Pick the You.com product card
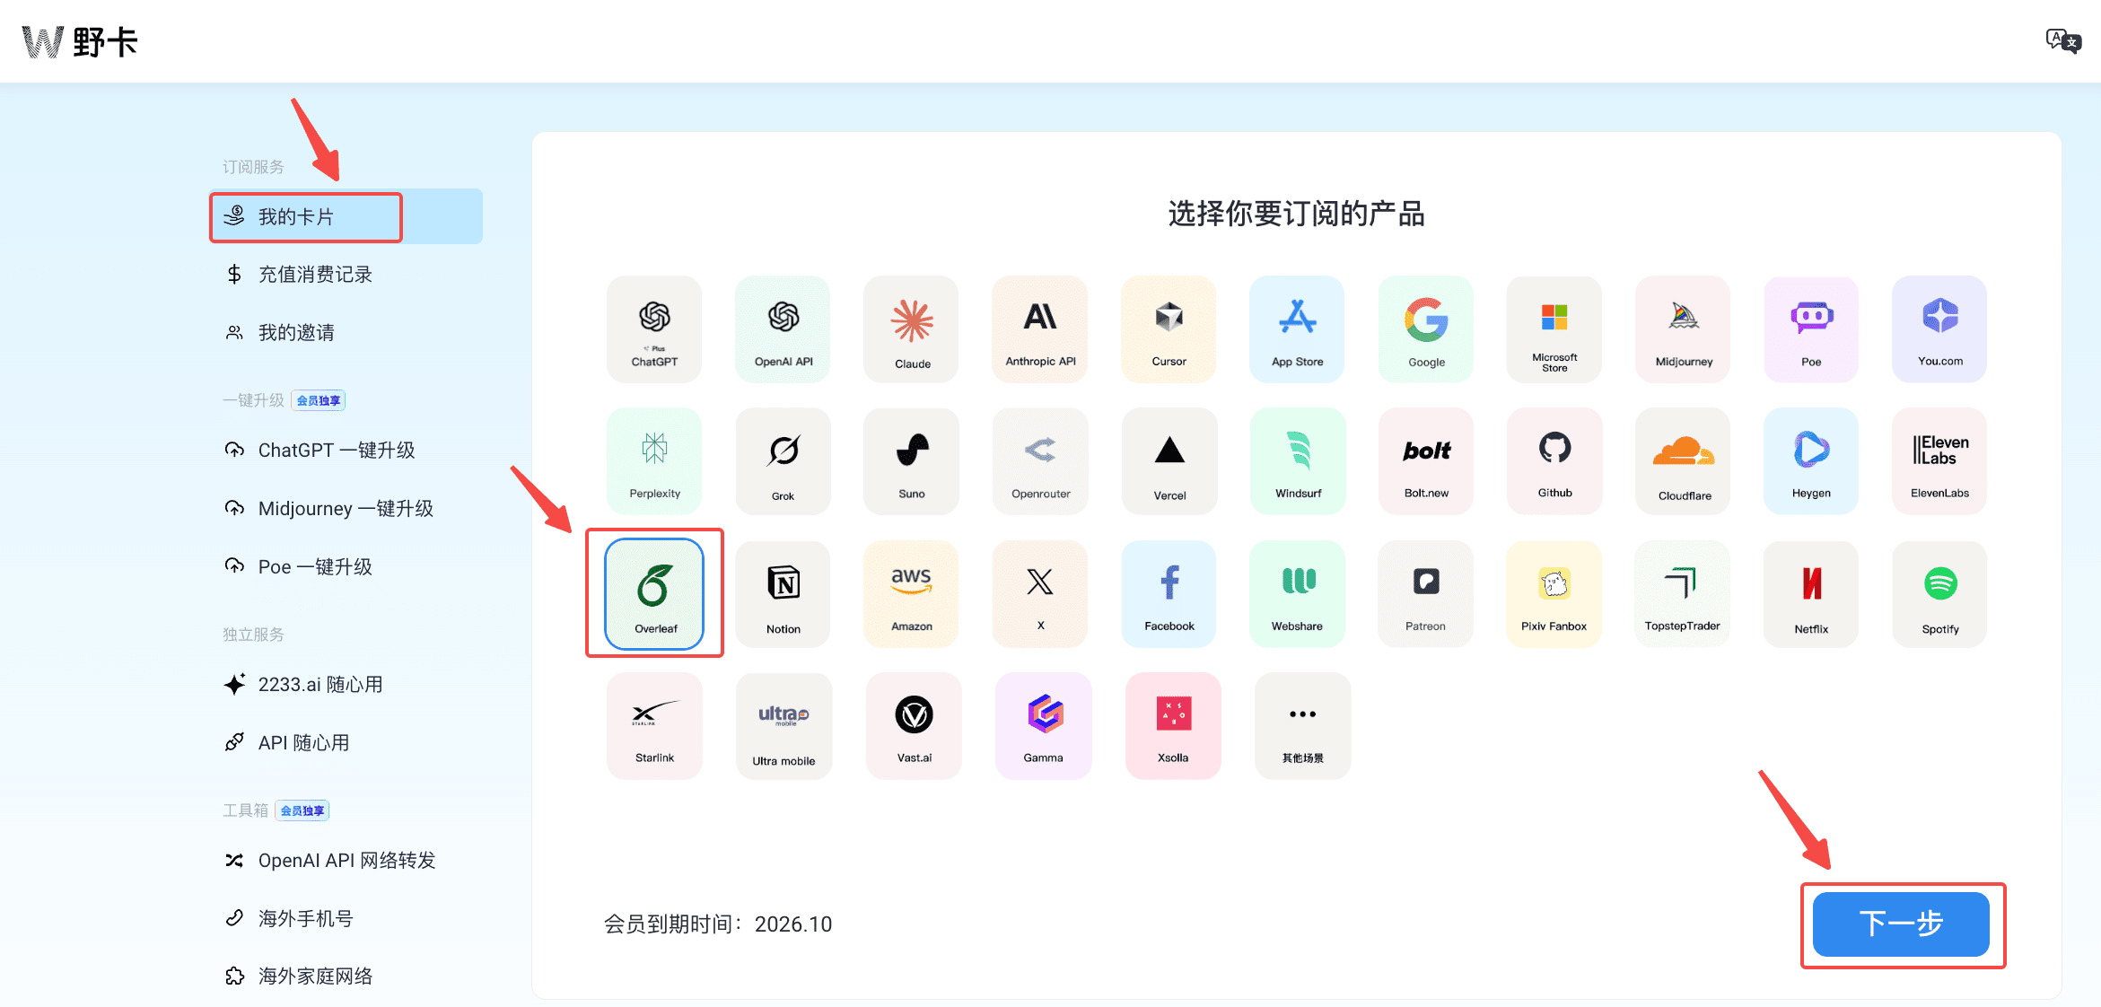This screenshot has width=2101, height=1007. click(x=1939, y=328)
